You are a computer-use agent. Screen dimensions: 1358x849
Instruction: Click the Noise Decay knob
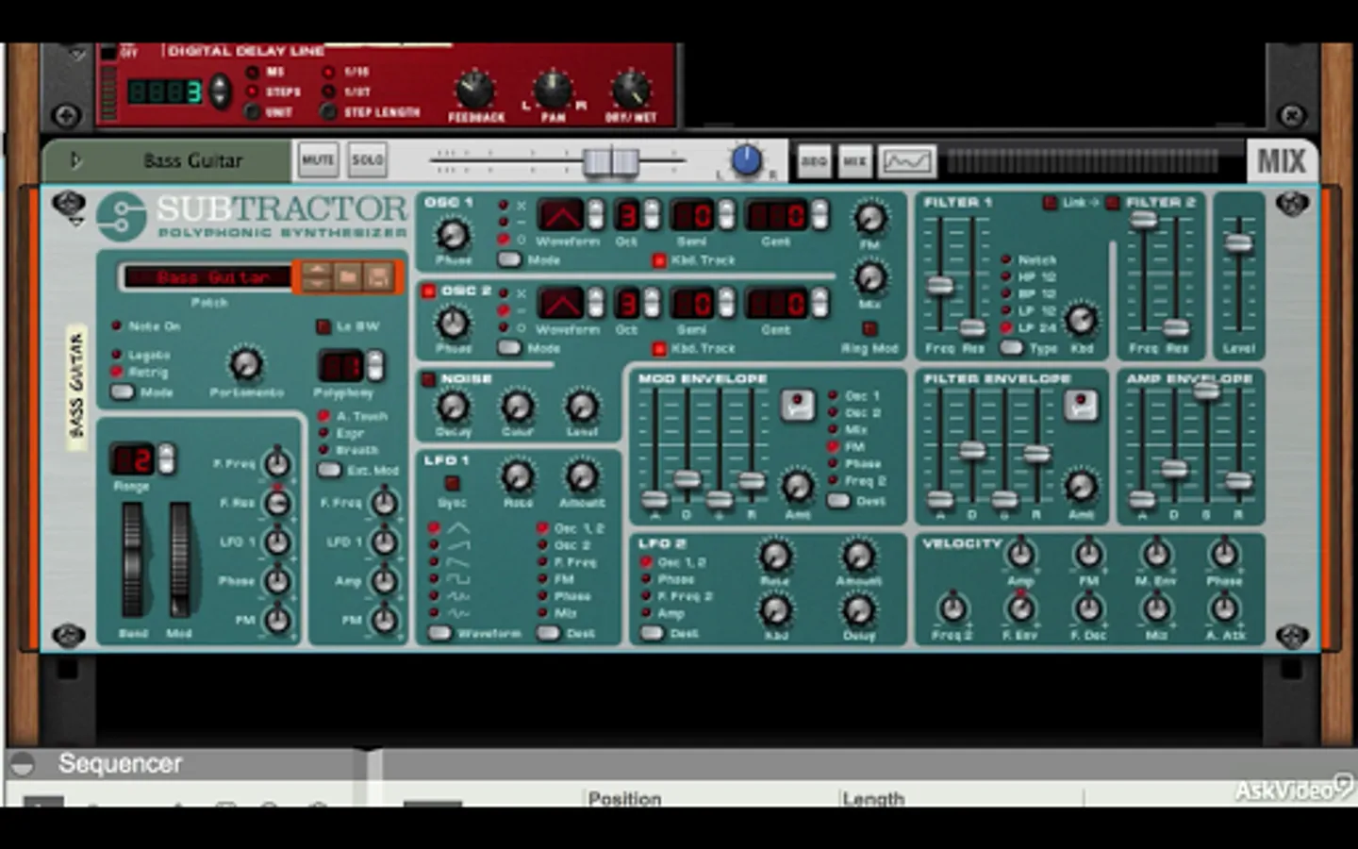pyautogui.click(x=454, y=407)
